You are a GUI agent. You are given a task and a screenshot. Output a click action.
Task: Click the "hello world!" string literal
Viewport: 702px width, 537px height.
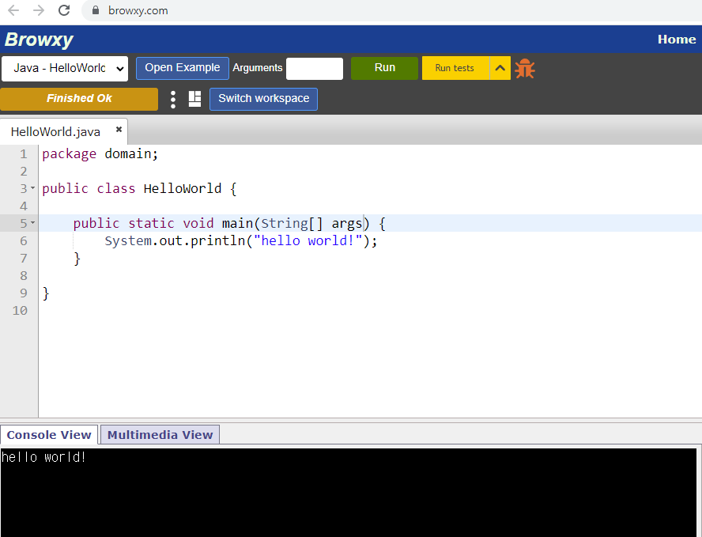(x=308, y=240)
